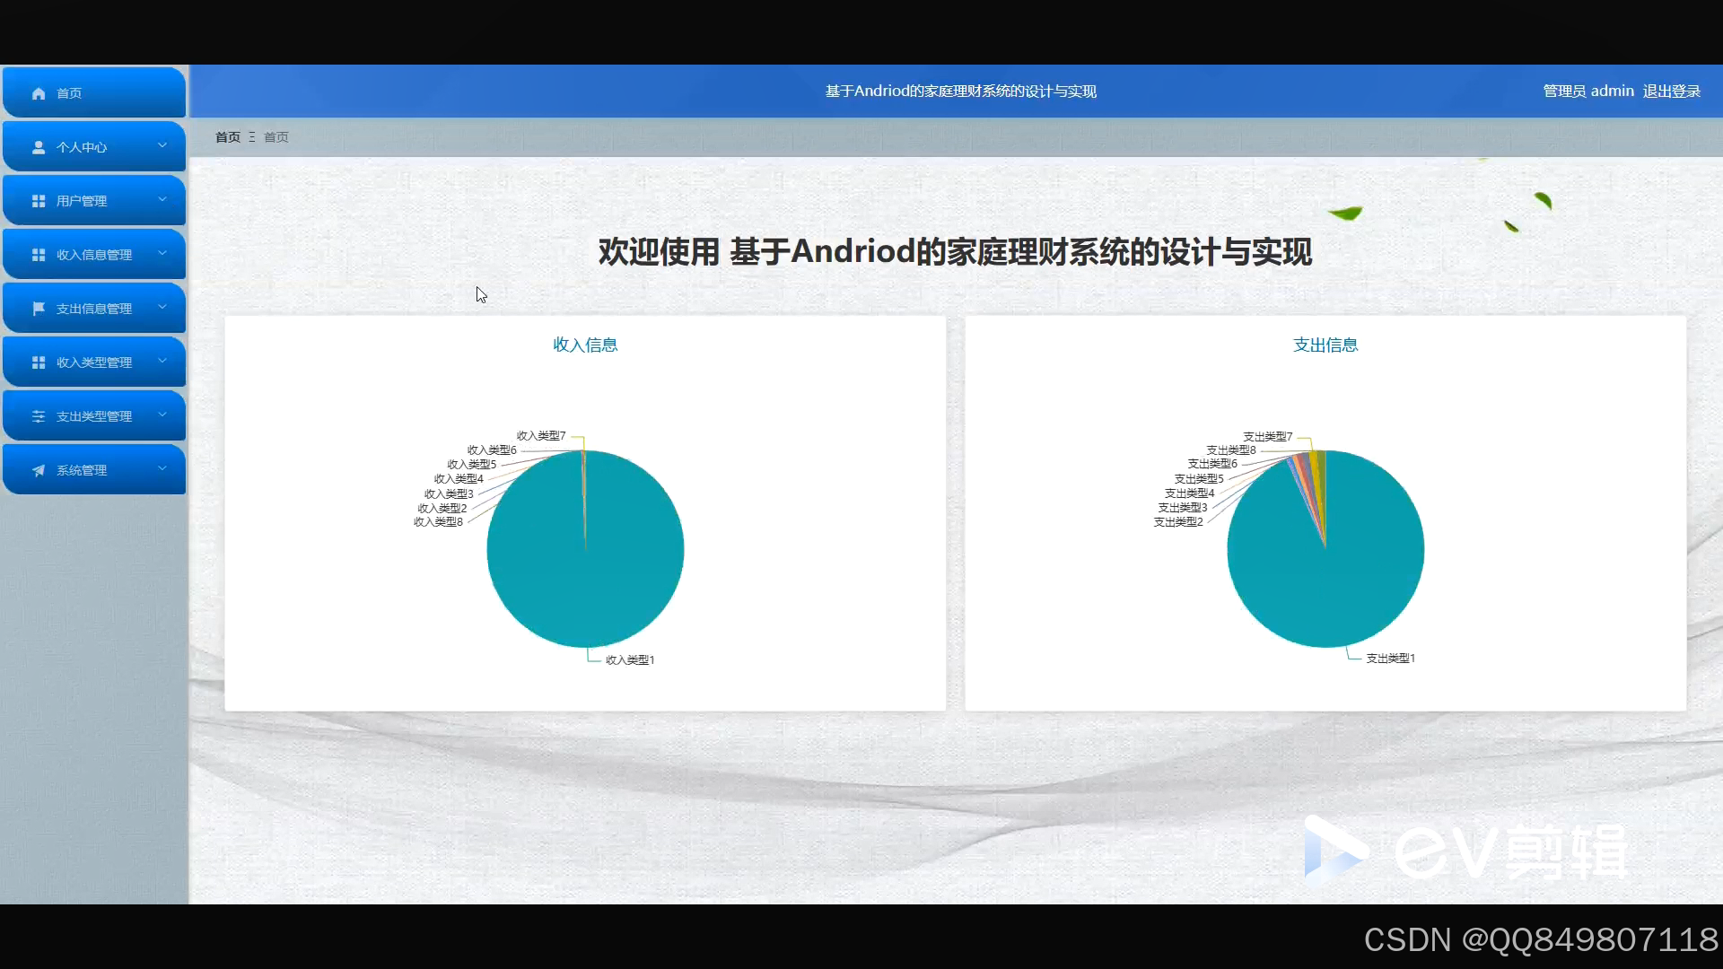This screenshot has height=969, width=1723.
Task: Open the 支出信息管理 menu item
Action: (x=93, y=309)
